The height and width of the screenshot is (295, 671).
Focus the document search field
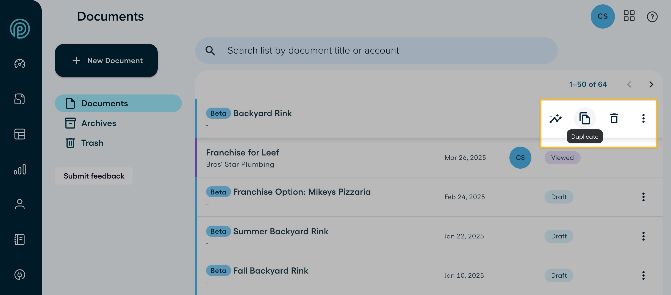tap(376, 51)
